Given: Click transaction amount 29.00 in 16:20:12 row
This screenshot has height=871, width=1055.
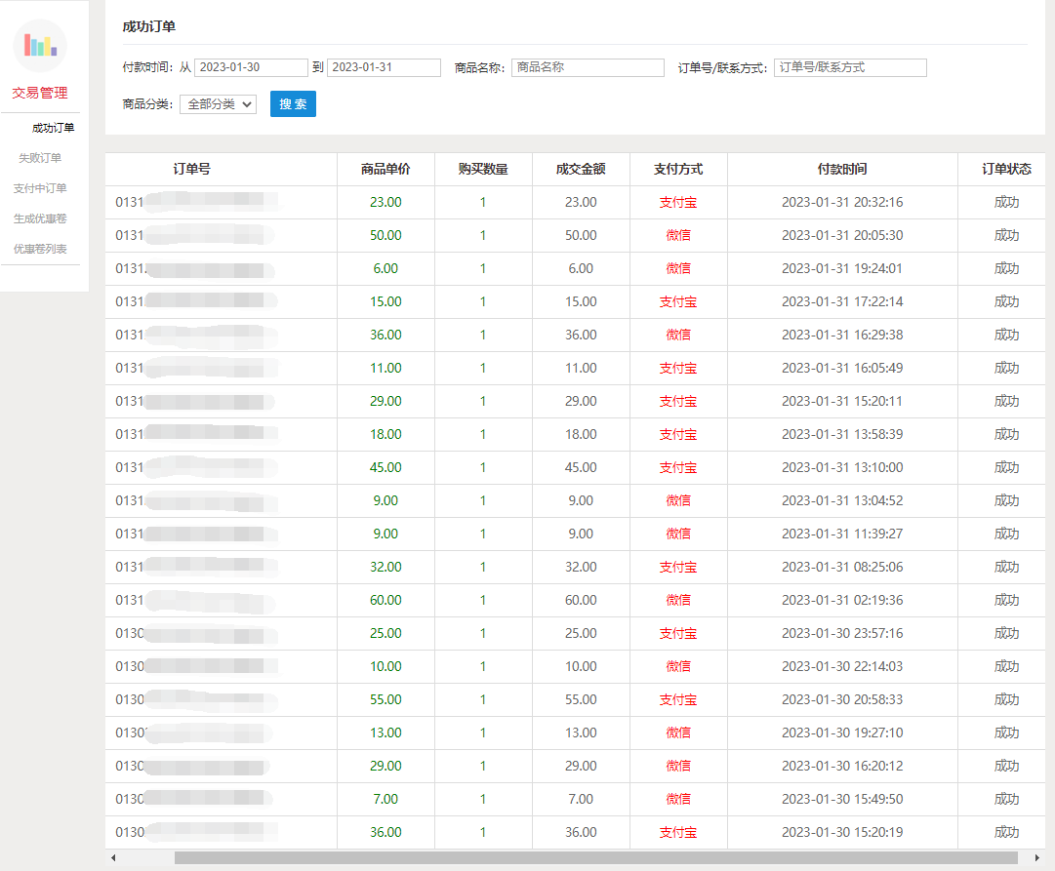Looking at the screenshot, I should coord(581,766).
